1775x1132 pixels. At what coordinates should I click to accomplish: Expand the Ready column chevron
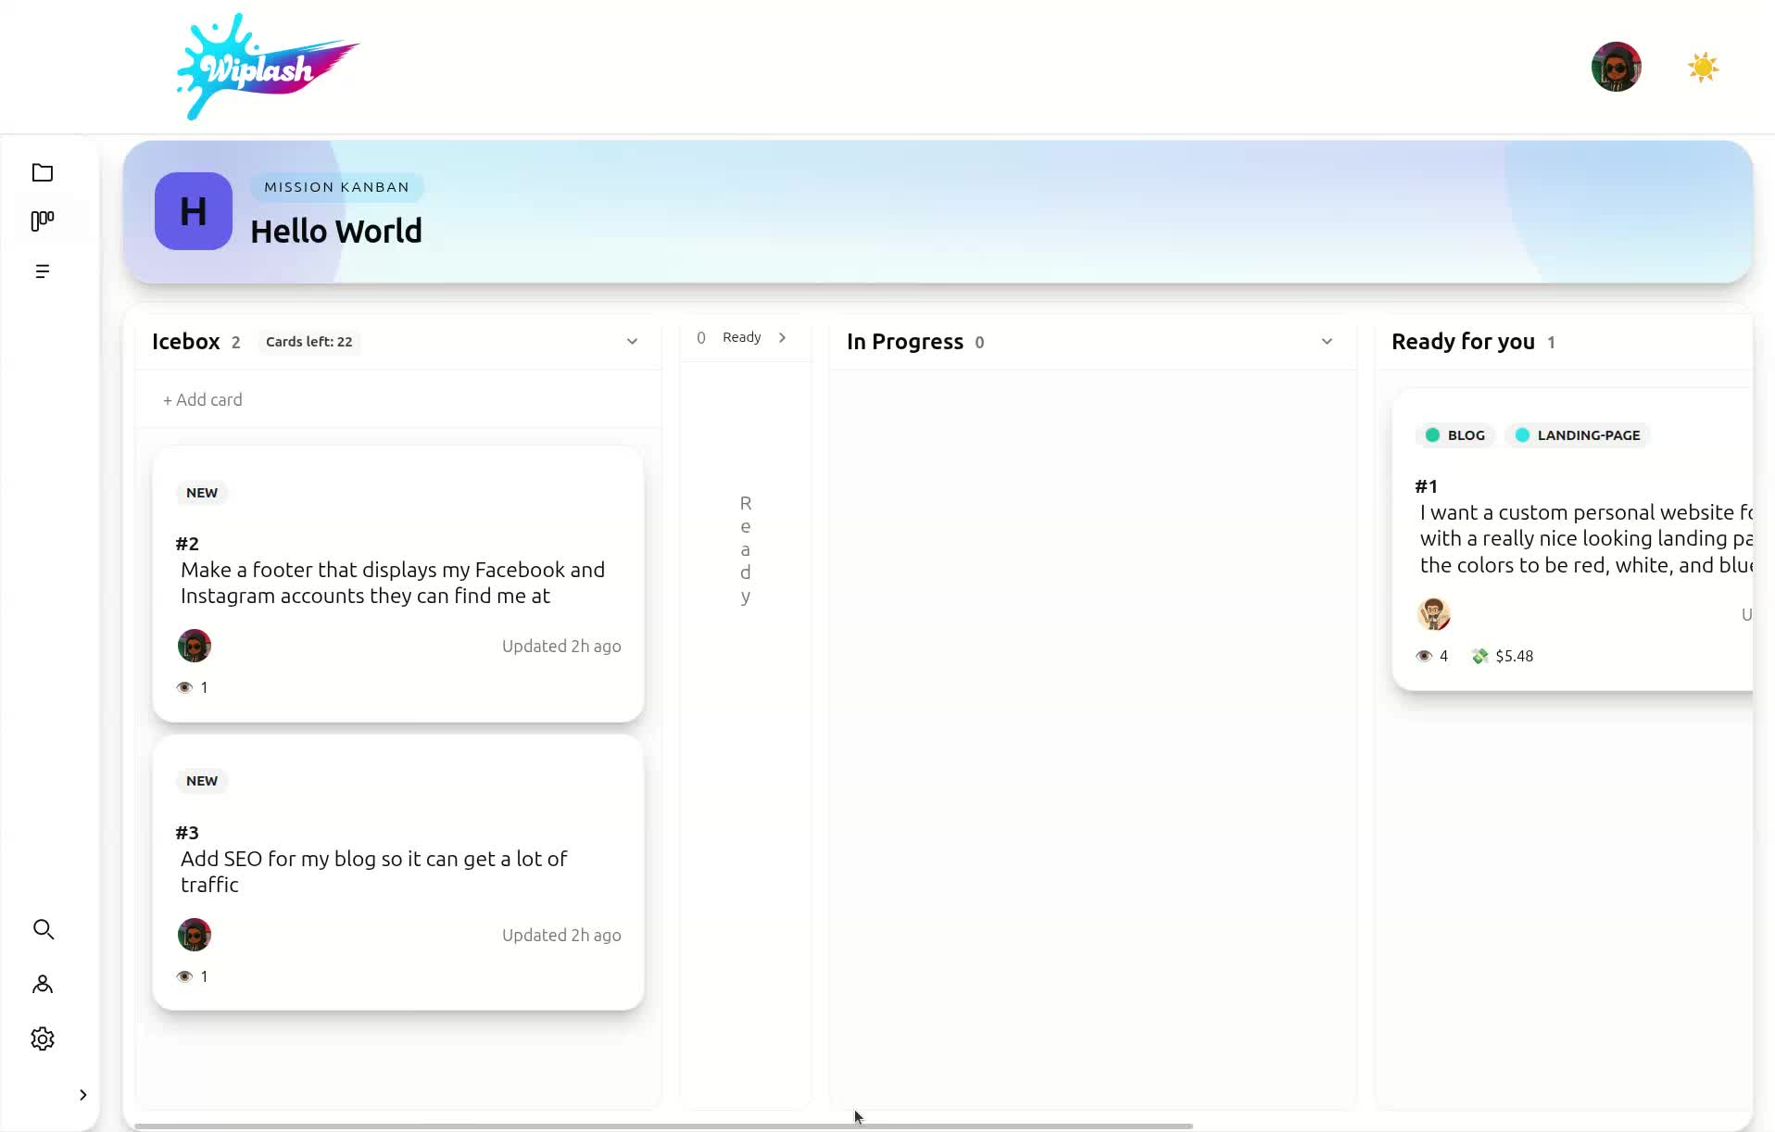tap(783, 337)
